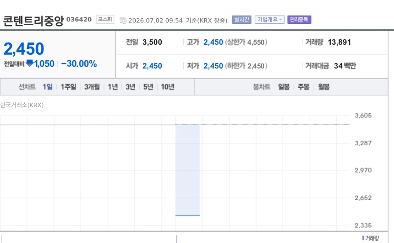Click the 하한가 2,450 text
Image resolution: width=394 pixels, height=243 pixels.
(246, 66)
